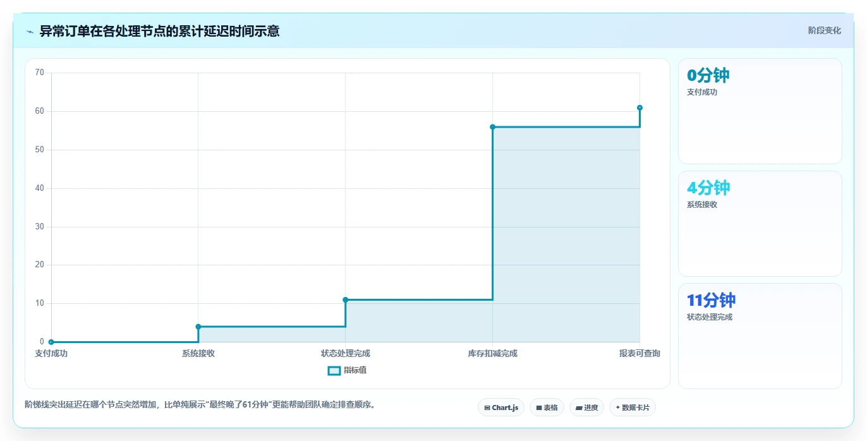The width and height of the screenshot is (867, 441).
Task: Open the 0分钟 支付成功 card
Action: click(760, 111)
